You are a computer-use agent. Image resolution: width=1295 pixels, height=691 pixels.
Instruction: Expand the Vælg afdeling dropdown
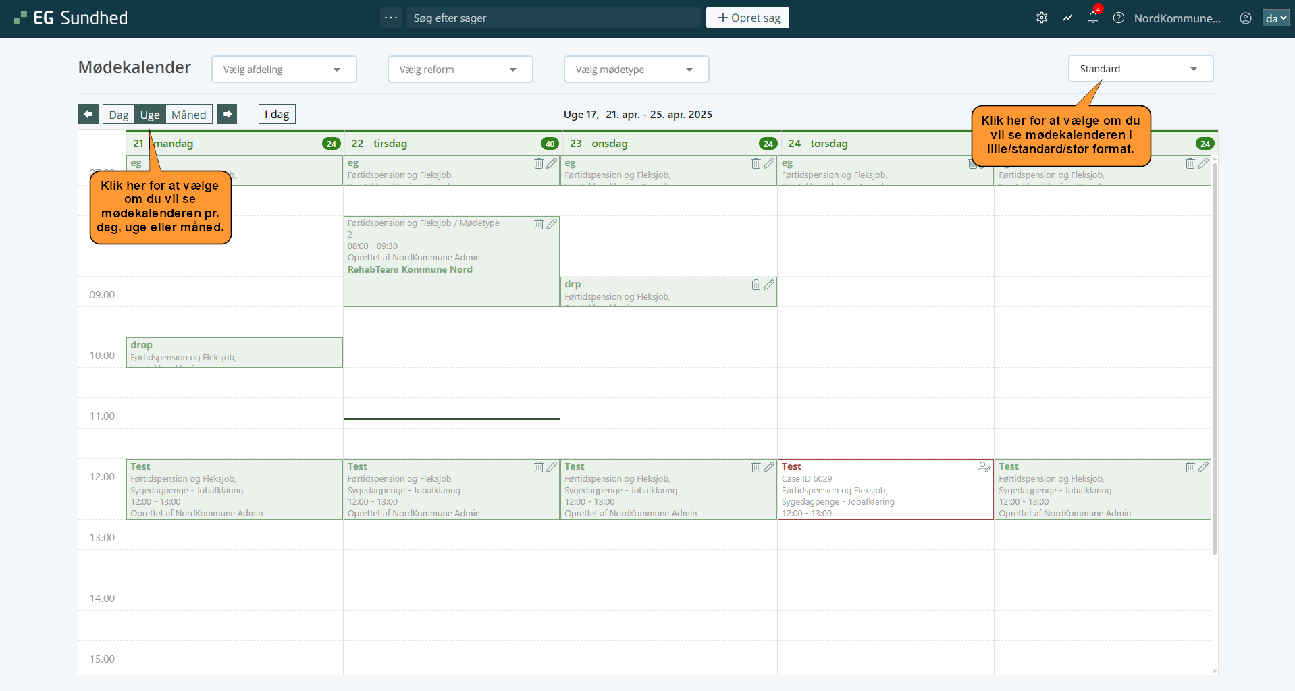coord(284,70)
